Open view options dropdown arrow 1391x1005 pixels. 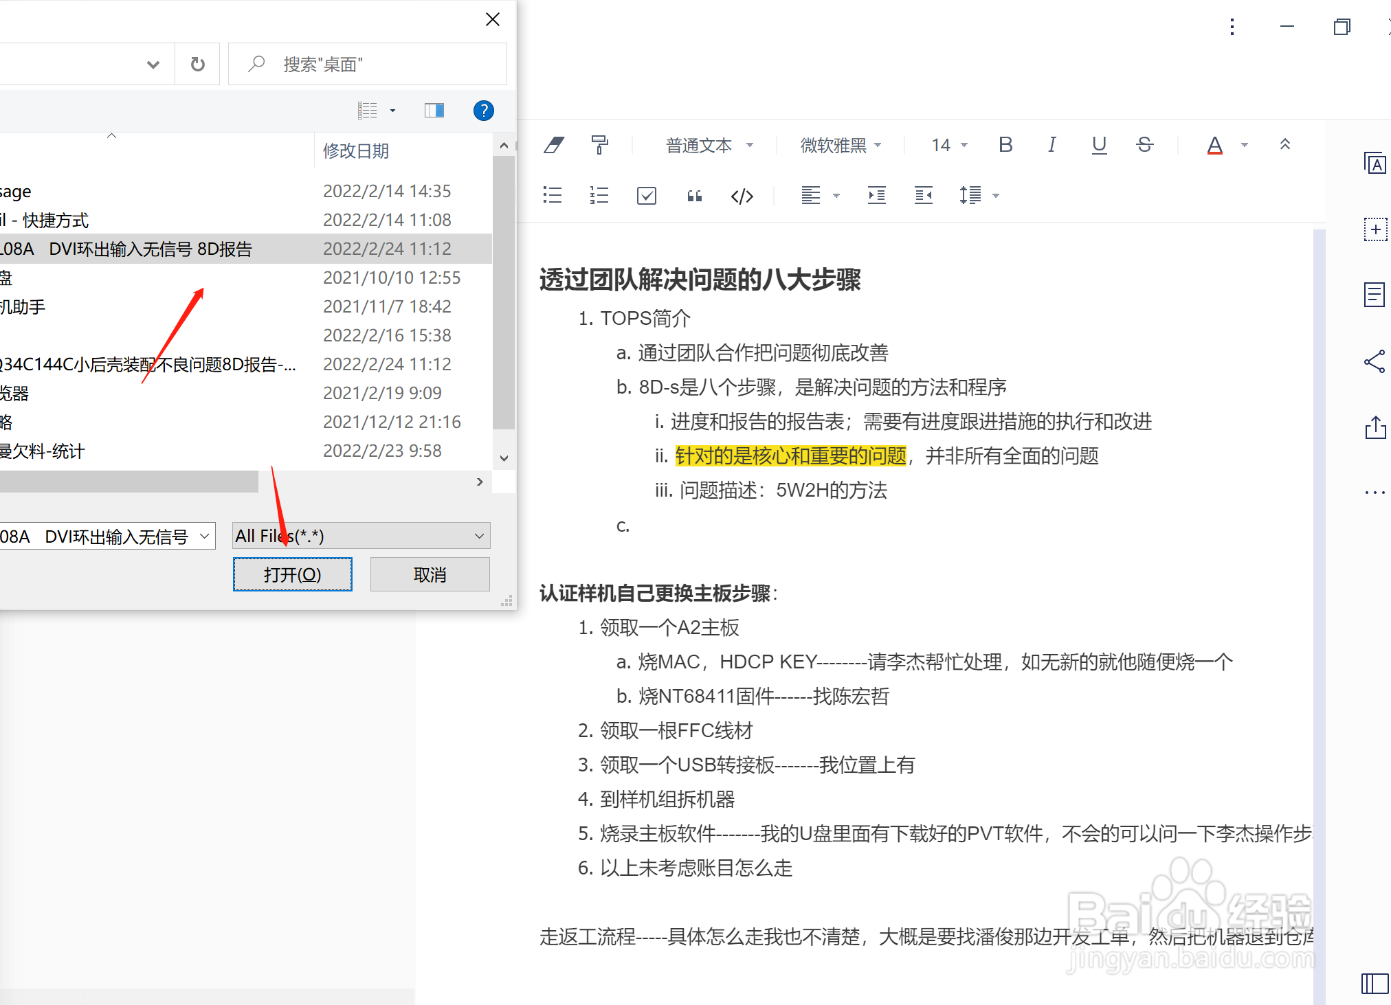393,111
